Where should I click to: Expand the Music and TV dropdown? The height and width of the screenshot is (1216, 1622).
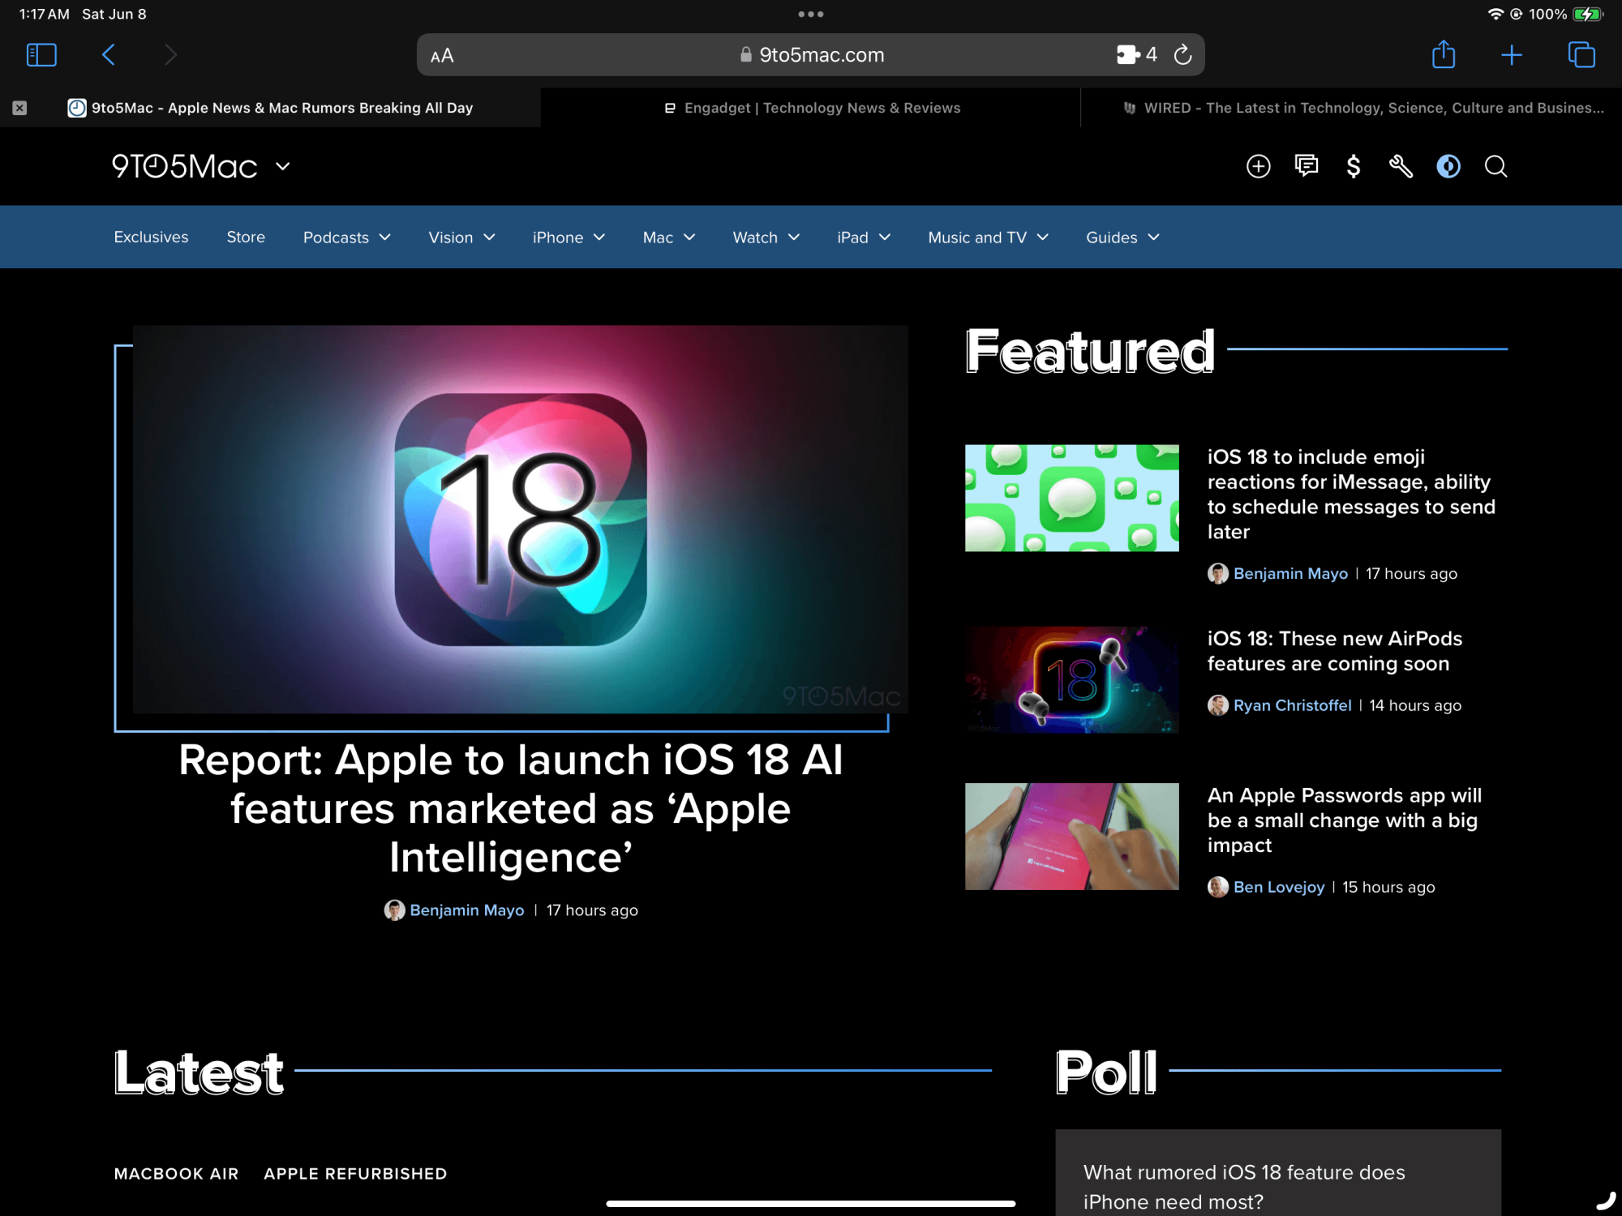pos(988,238)
